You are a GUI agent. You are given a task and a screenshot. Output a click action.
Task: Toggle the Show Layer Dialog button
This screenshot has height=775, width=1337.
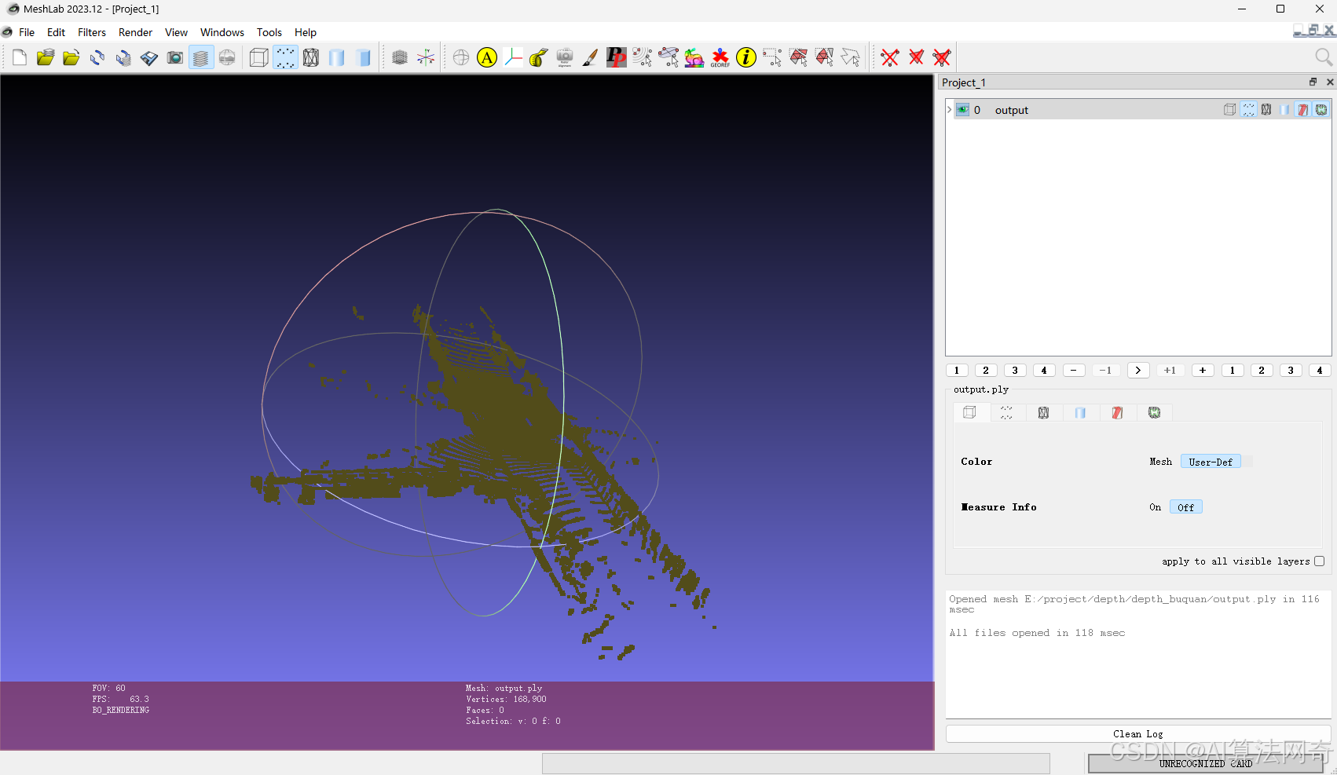[201, 57]
